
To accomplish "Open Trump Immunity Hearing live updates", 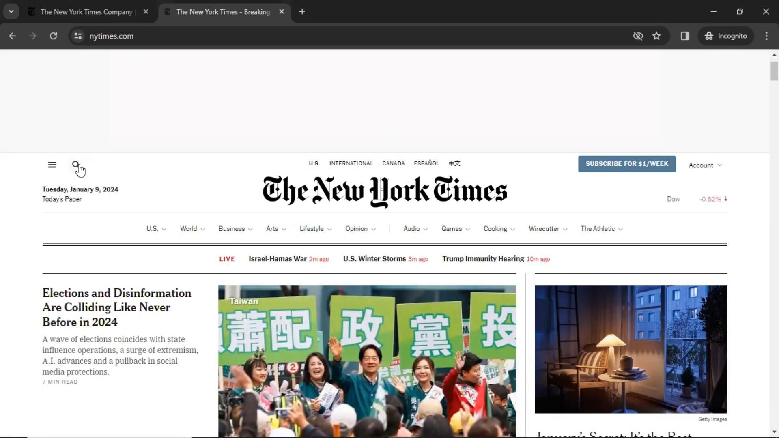I will click(x=496, y=259).
